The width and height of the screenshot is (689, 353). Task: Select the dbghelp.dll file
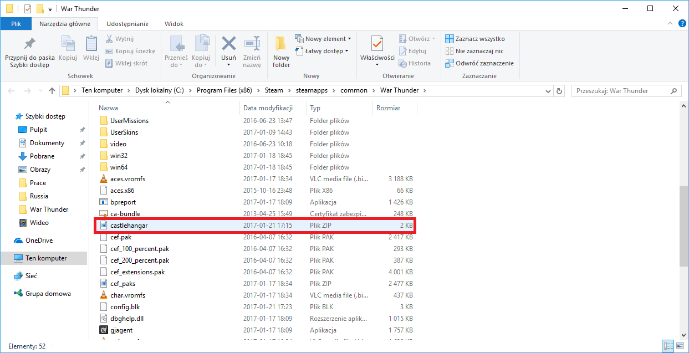pyautogui.click(x=256, y=318)
